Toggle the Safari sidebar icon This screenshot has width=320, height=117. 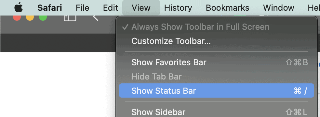(x=70, y=18)
